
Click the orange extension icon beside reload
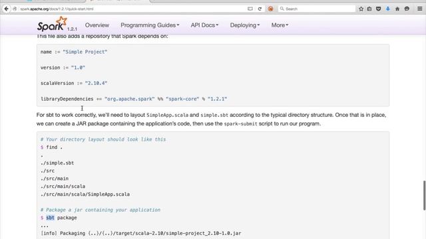271,9
